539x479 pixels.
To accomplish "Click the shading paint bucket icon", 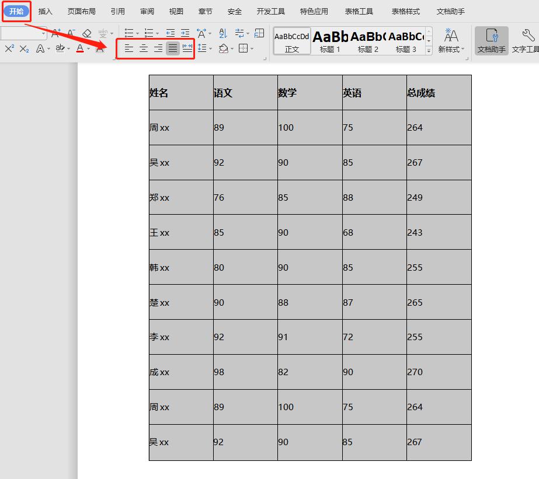I will tap(224, 48).
